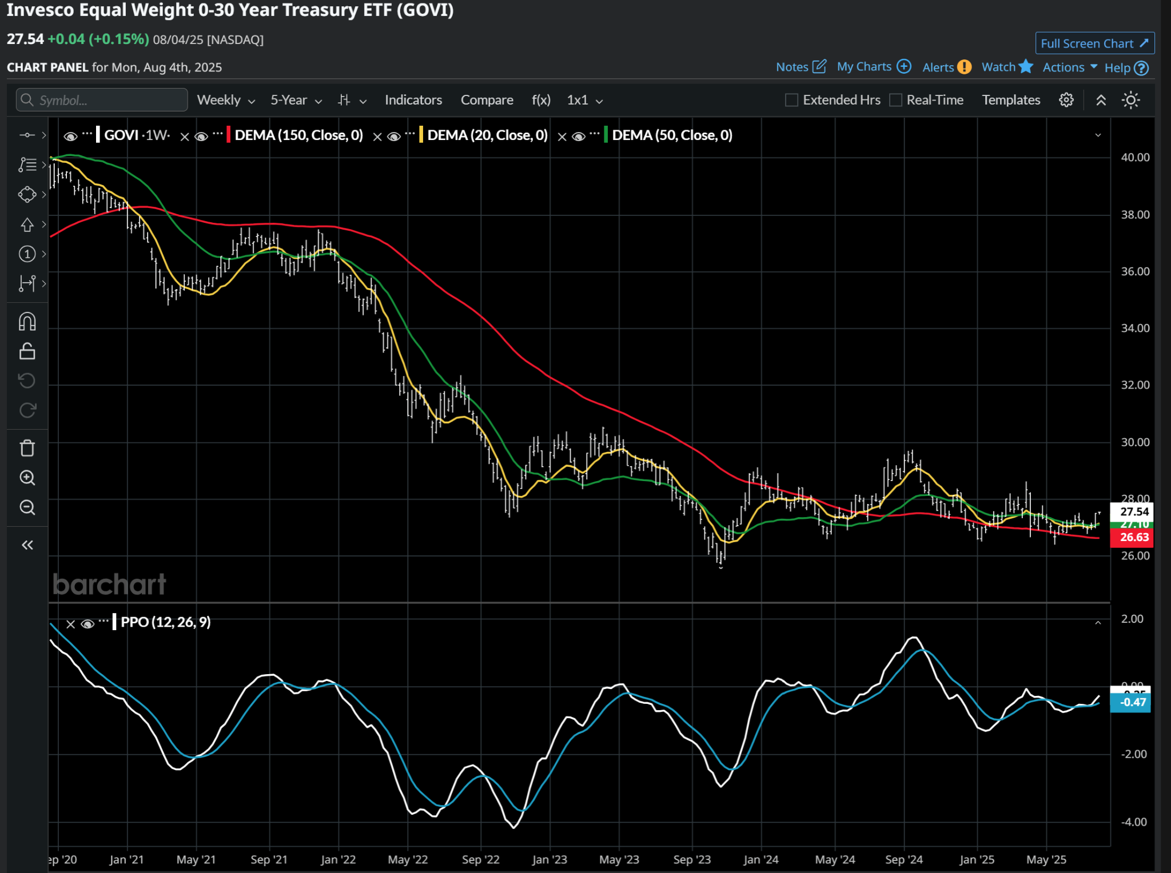Open the numbered annotation tool
Image resolution: width=1171 pixels, height=873 pixels.
click(x=27, y=254)
